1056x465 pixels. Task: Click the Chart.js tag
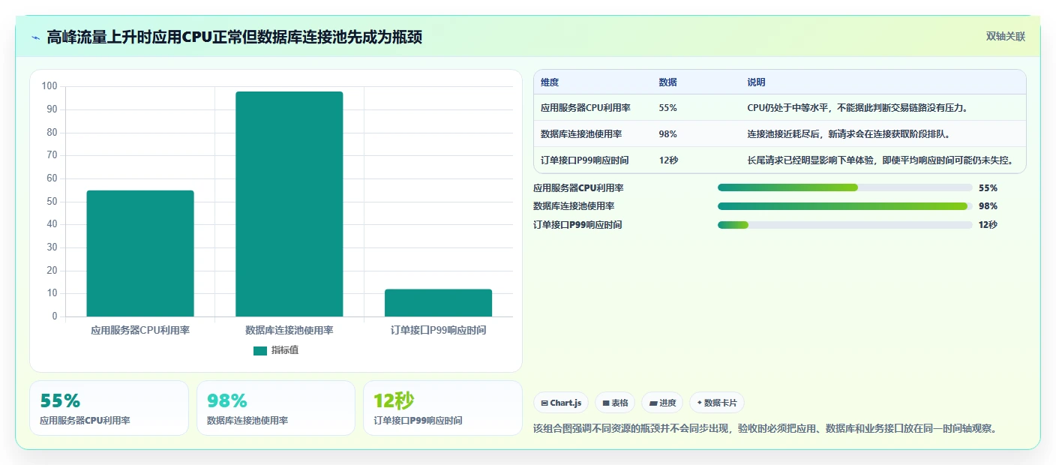click(x=561, y=403)
